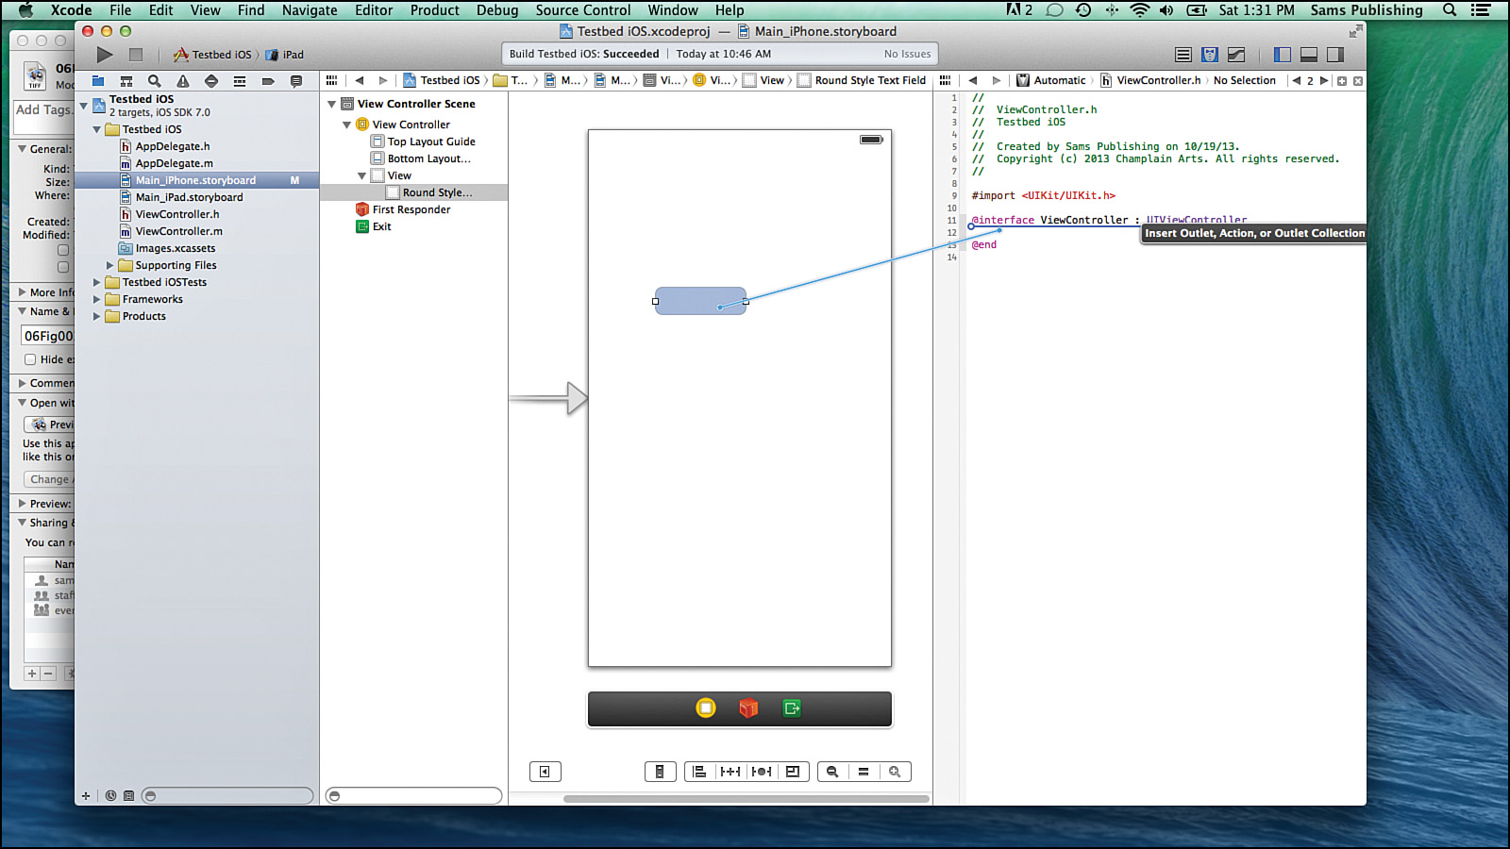1510x849 pixels.
Task: Choose the iPad destination in scheme selector
Action: pos(286,55)
